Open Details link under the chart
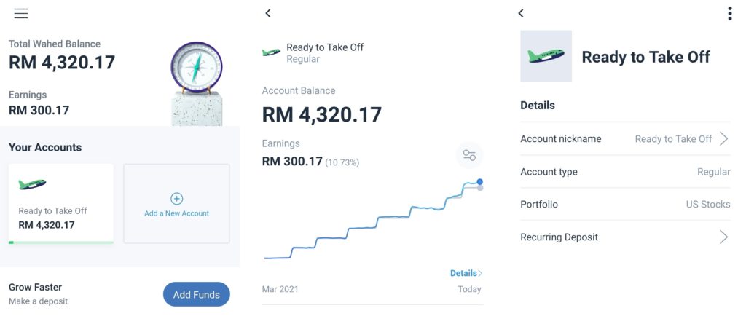The image size is (746, 316). [466, 273]
